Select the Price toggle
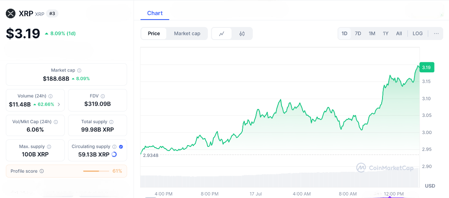Image resolution: width=449 pixels, height=198 pixels. click(154, 34)
